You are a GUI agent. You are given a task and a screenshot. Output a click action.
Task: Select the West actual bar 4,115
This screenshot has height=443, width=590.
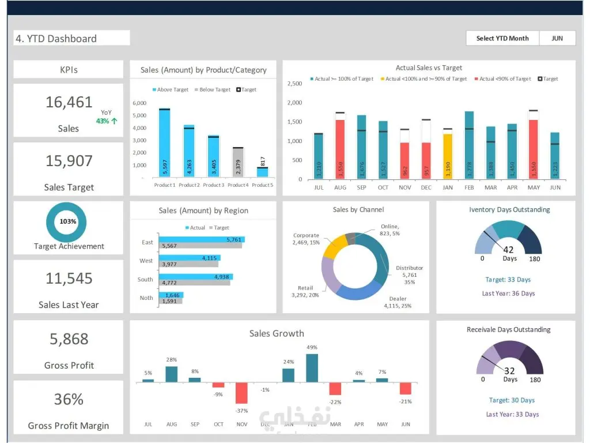click(190, 258)
